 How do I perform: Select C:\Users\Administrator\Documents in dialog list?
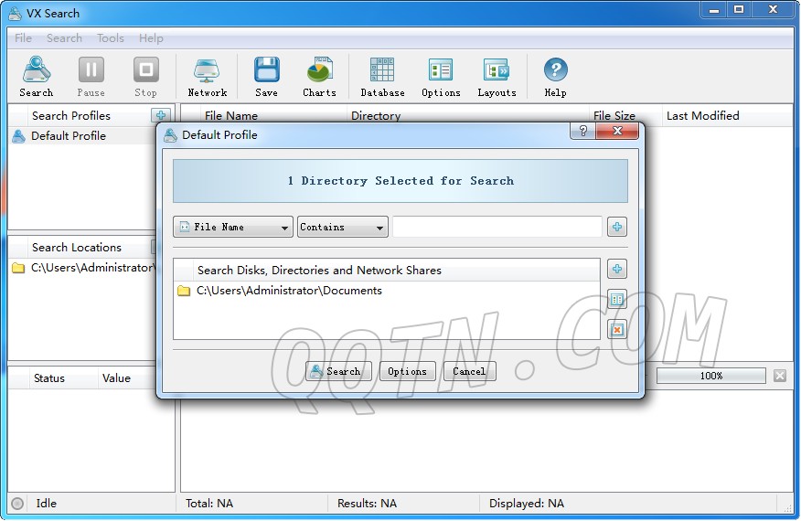tap(289, 291)
